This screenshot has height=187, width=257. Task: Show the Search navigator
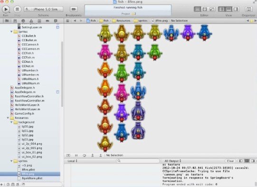pos(23,21)
